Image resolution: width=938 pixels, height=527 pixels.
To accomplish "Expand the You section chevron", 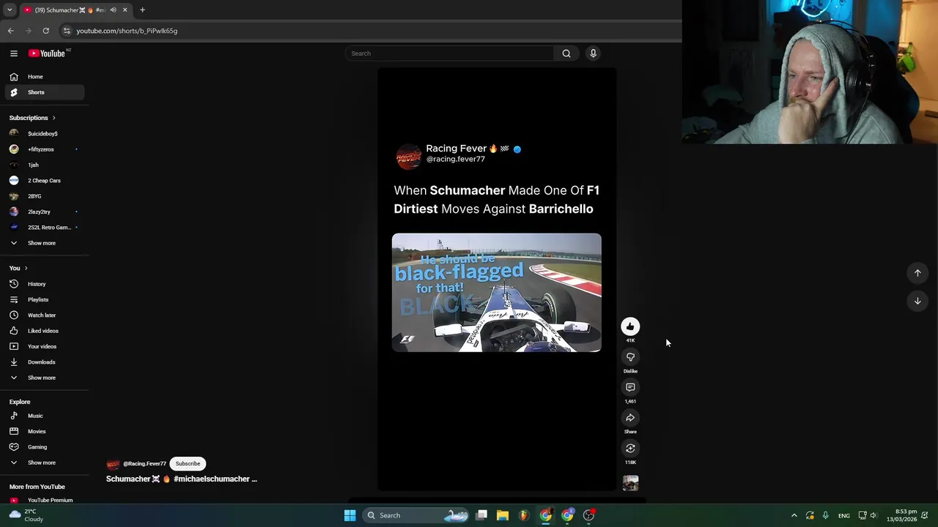I will (26, 269).
